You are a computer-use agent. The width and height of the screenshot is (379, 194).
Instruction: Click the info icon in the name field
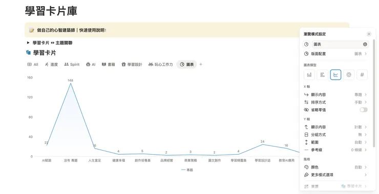(x=365, y=44)
